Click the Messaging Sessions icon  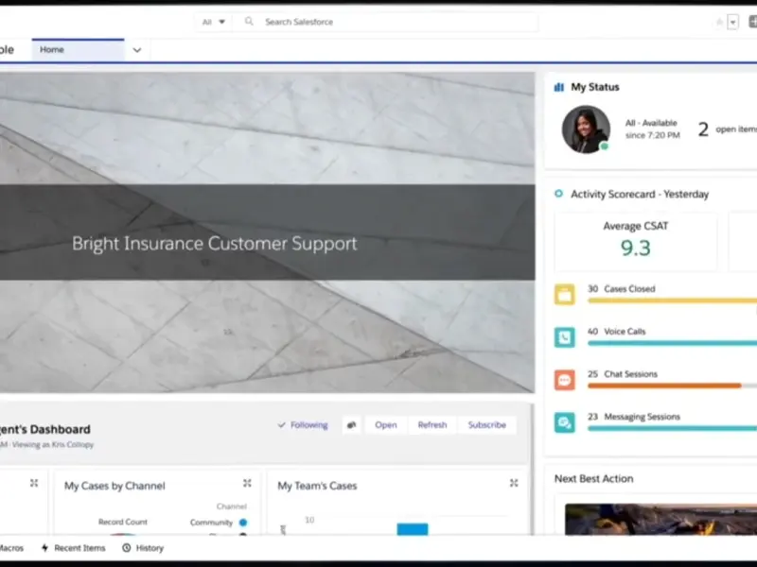click(x=565, y=422)
